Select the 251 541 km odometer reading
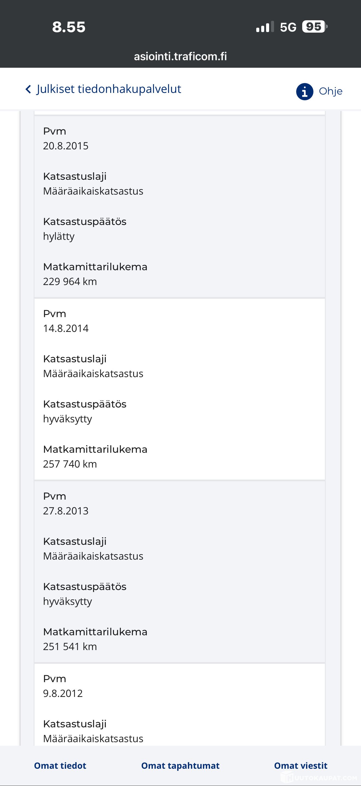 (x=70, y=646)
